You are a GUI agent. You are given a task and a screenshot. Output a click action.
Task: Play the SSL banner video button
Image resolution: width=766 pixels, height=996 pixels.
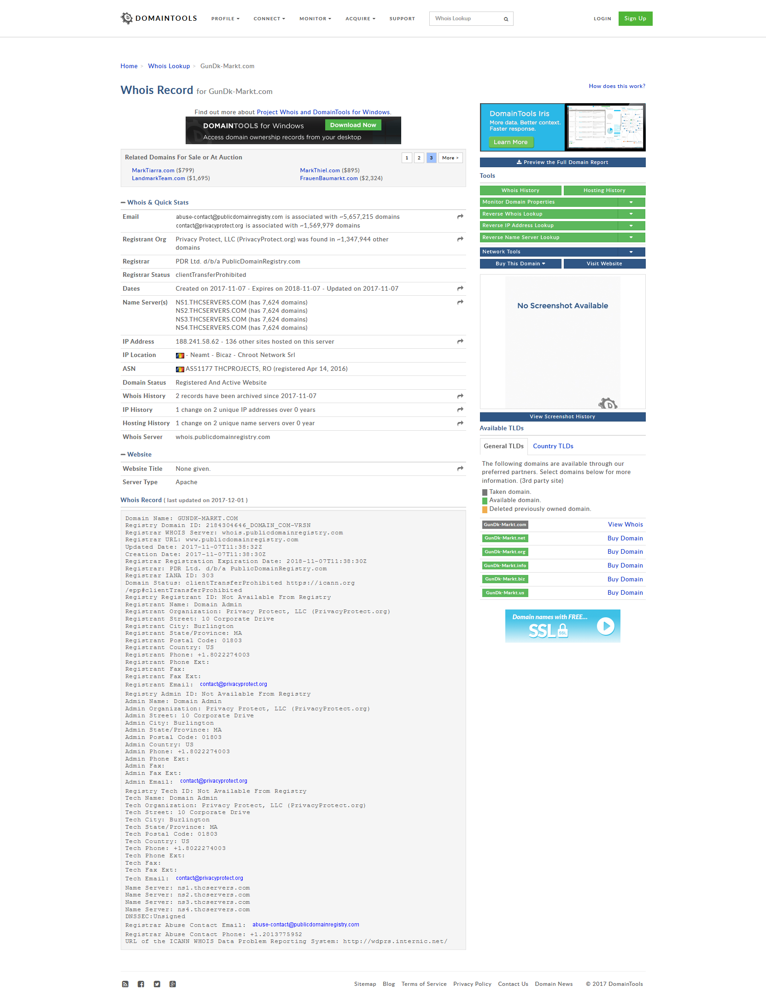[x=606, y=626]
